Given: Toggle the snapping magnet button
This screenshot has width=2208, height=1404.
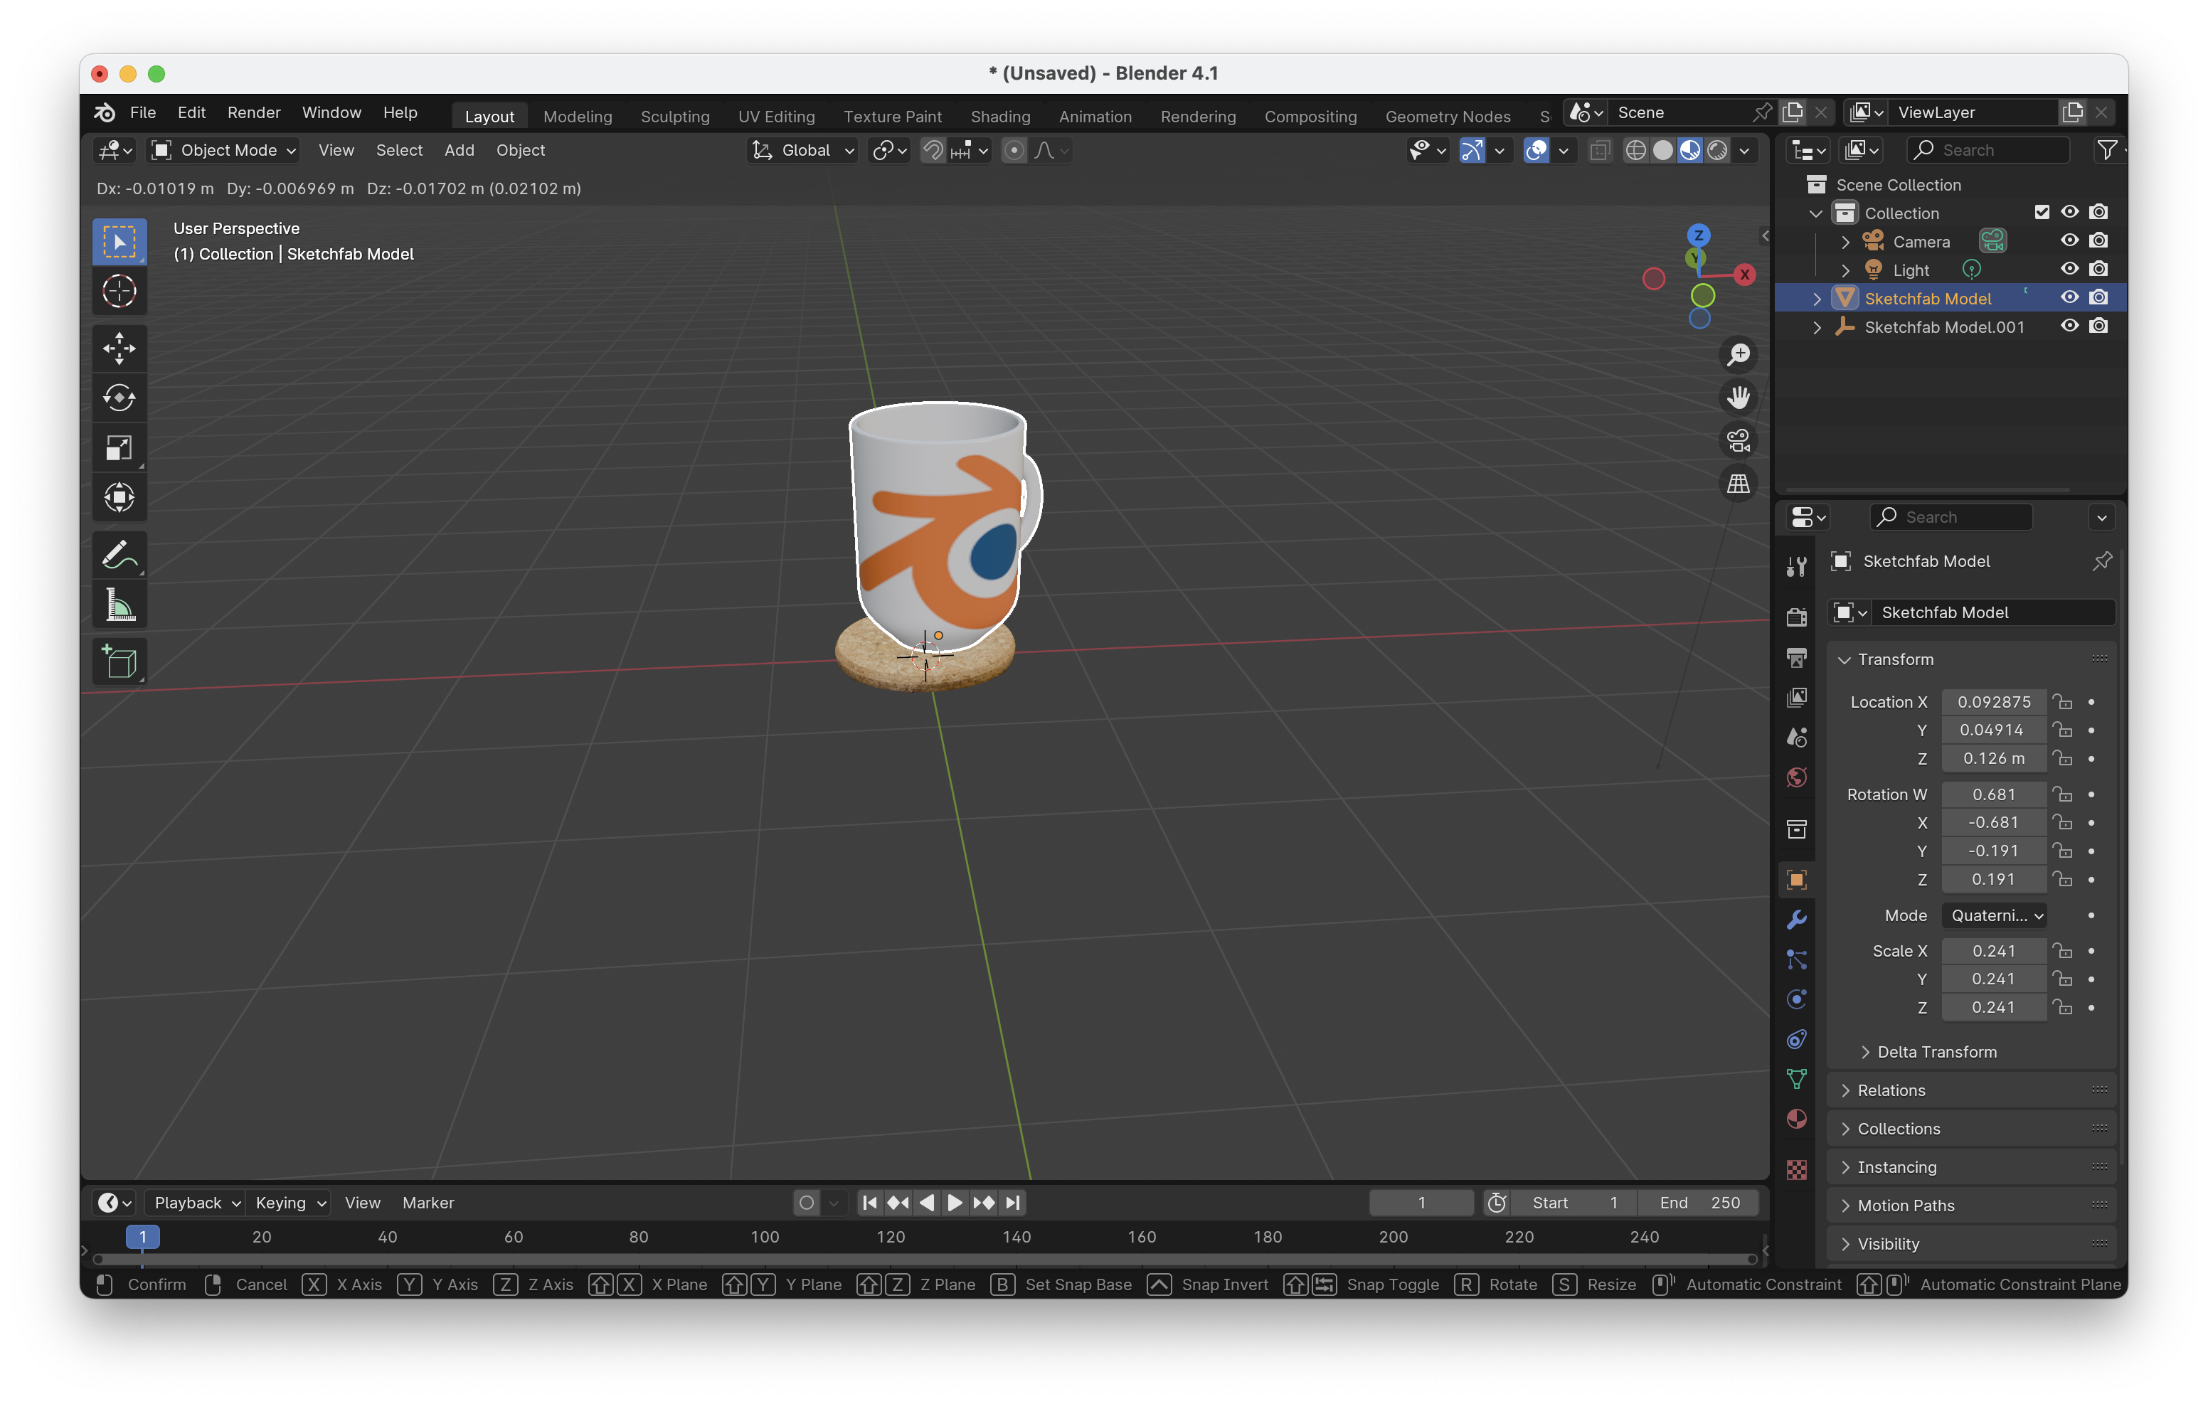Looking at the screenshot, I should coord(933,150).
